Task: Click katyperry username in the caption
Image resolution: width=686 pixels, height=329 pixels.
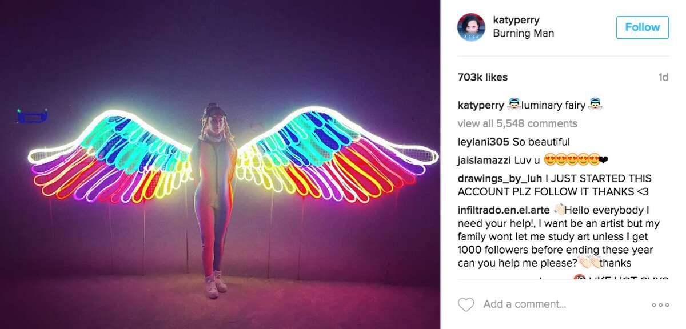Action: tap(481, 105)
